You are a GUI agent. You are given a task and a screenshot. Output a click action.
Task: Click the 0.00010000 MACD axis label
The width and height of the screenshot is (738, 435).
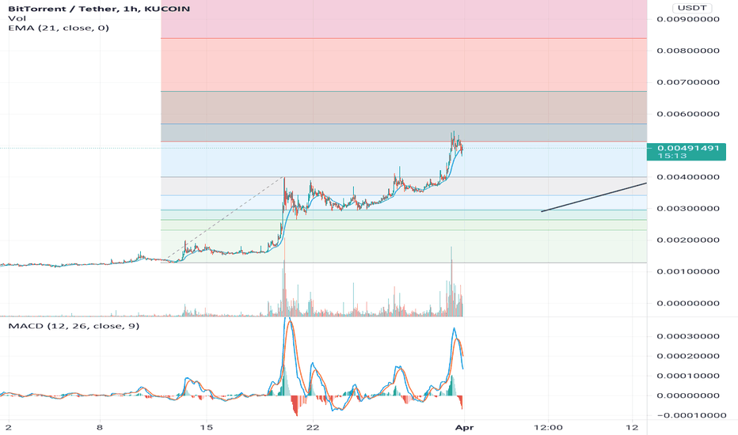pos(688,376)
